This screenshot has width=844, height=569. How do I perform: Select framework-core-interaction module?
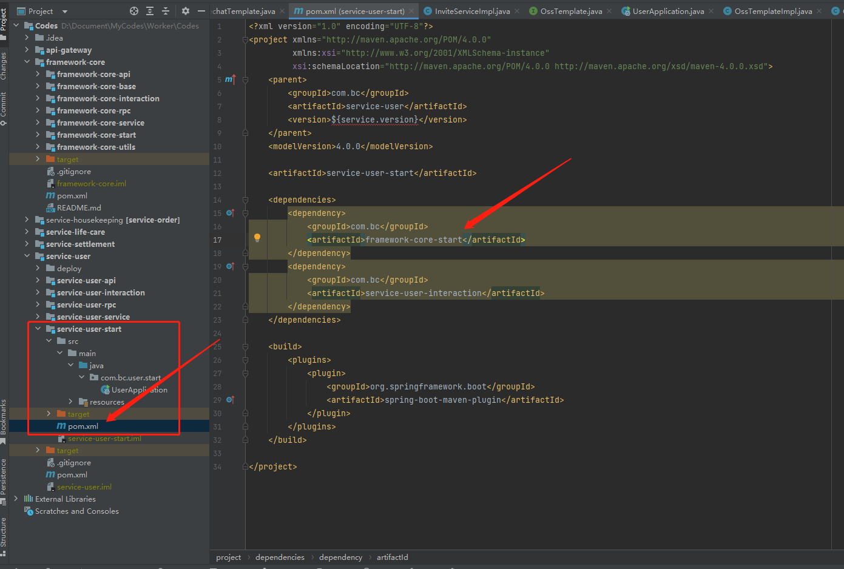[x=108, y=98]
